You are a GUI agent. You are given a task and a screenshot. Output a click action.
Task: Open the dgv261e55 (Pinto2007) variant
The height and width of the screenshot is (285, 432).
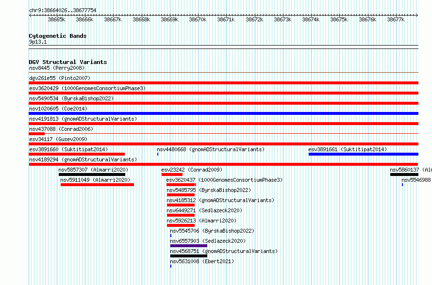click(x=60, y=78)
